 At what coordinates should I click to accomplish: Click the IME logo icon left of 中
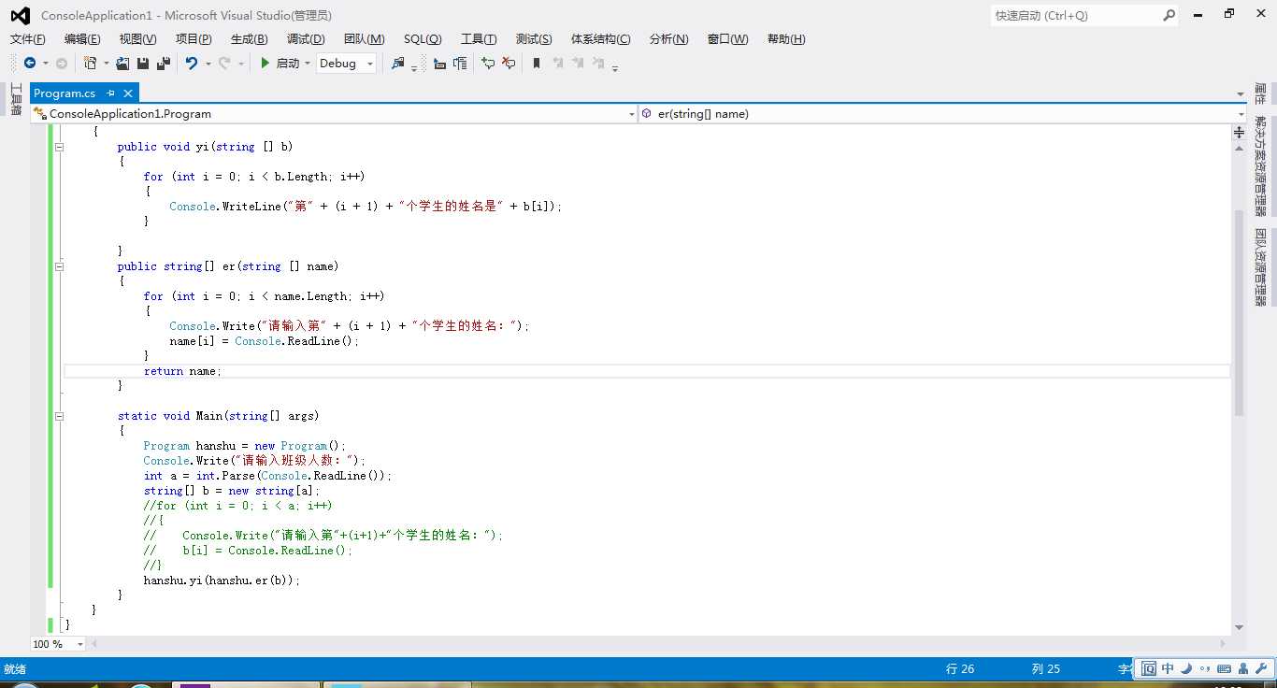[1148, 668]
